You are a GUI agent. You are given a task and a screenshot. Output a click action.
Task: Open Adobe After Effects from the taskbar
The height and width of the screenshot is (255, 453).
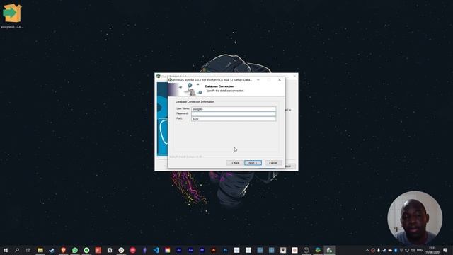tap(179, 250)
